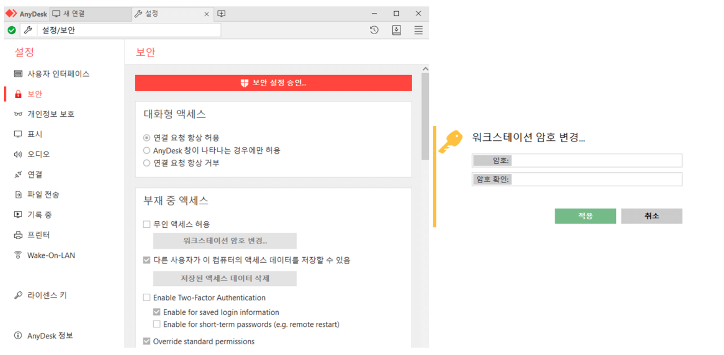Click the AnyDesk logo icon in title bar

click(11, 13)
